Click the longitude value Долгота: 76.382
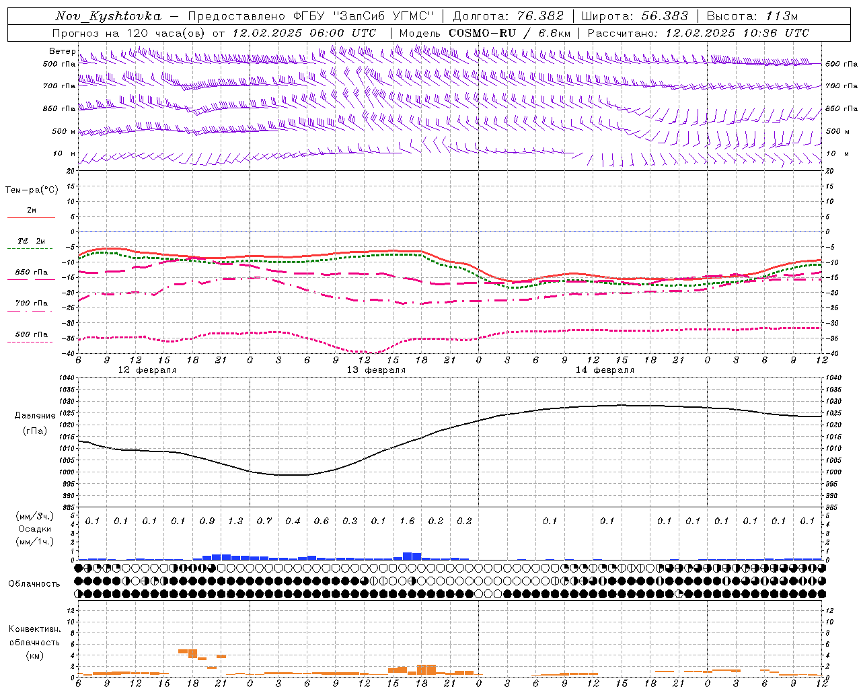The height and width of the screenshot is (689, 861). (x=508, y=16)
